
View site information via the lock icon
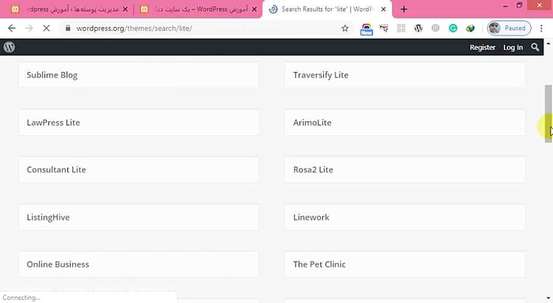pos(68,28)
